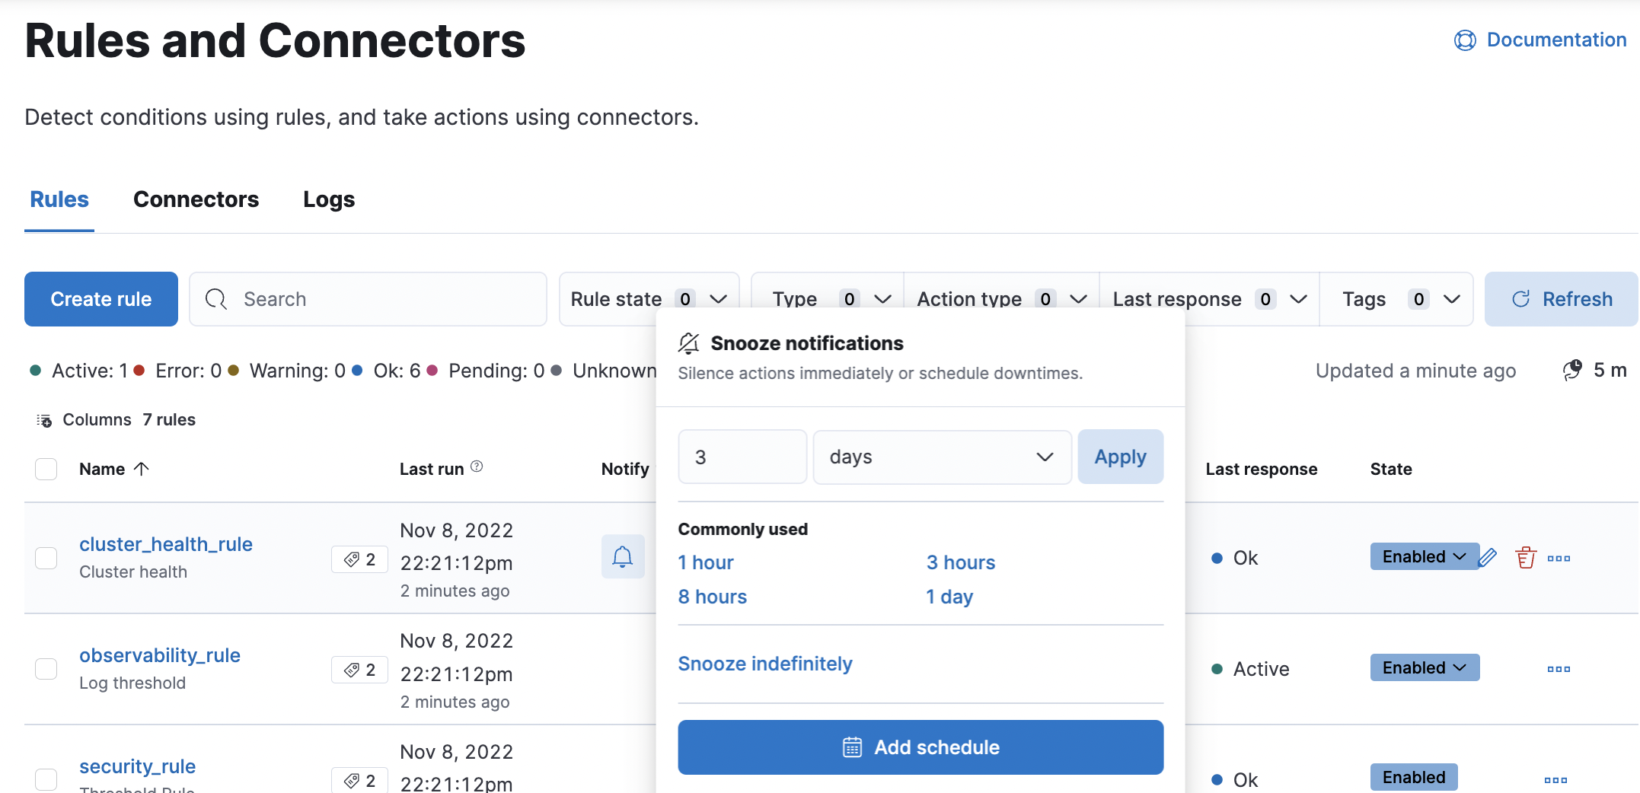This screenshot has height=793, width=1640.
Task: Click the trash delete icon for cluster_health_rule
Action: pyautogui.click(x=1525, y=558)
